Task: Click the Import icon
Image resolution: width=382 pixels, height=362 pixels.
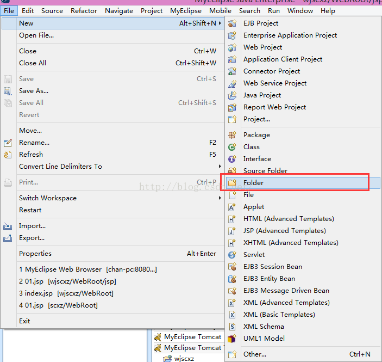Action: [x=8, y=226]
